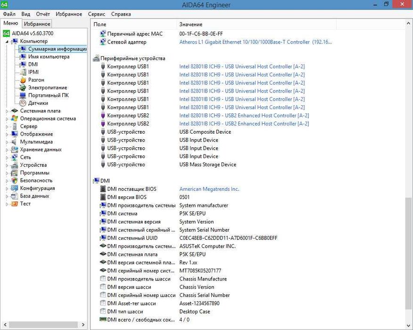Collapse the Компьютер tree node
Screen dimensions: 413x330
pyautogui.click(x=7, y=42)
